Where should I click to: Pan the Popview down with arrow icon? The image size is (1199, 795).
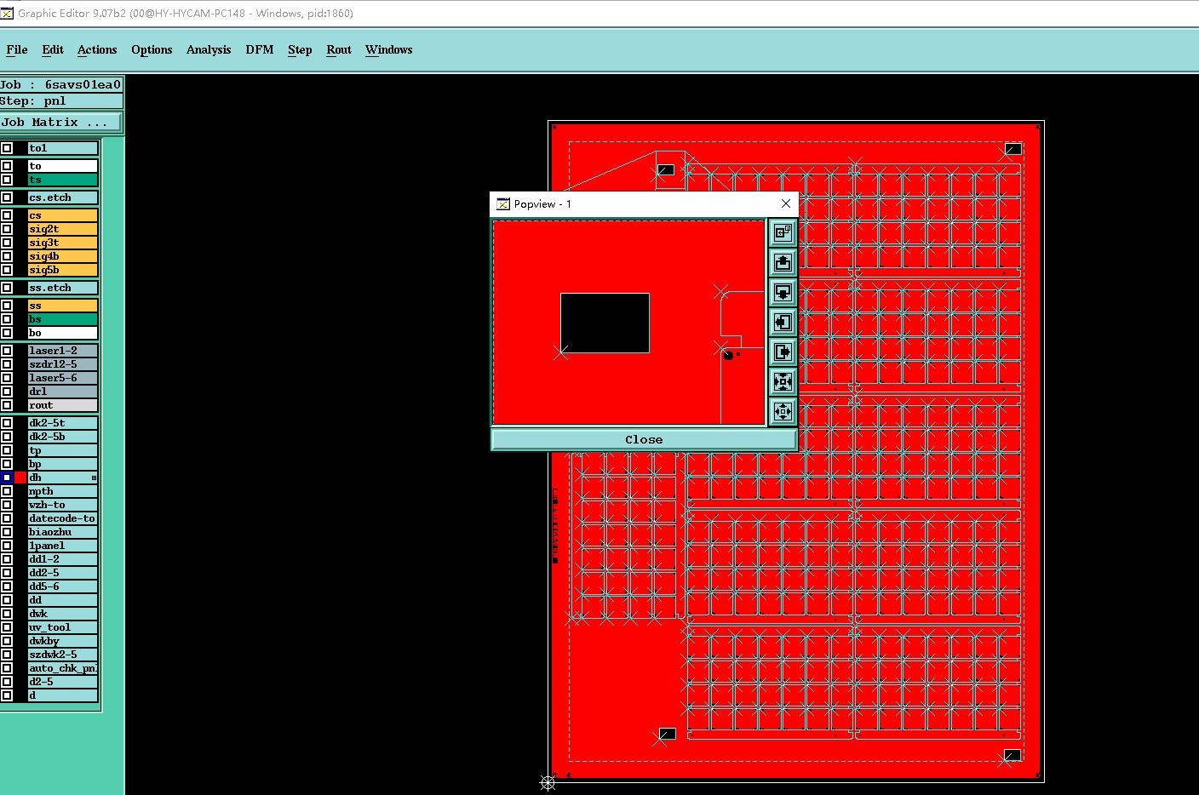tap(783, 292)
